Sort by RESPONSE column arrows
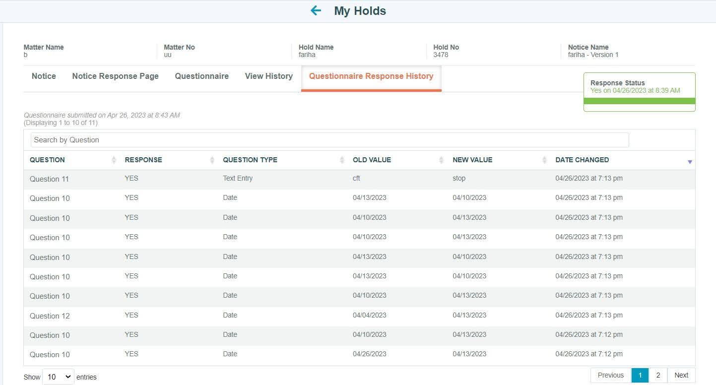Image resolution: width=716 pixels, height=385 pixels. pyautogui.click(x=212, y=160)
